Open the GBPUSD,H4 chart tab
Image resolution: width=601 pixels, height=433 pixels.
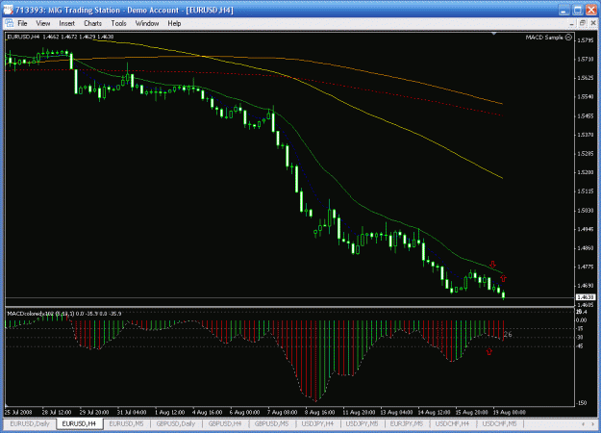225,423
